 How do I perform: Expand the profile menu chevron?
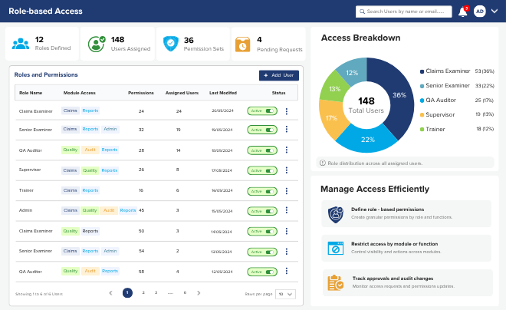[x=495, y=11]
